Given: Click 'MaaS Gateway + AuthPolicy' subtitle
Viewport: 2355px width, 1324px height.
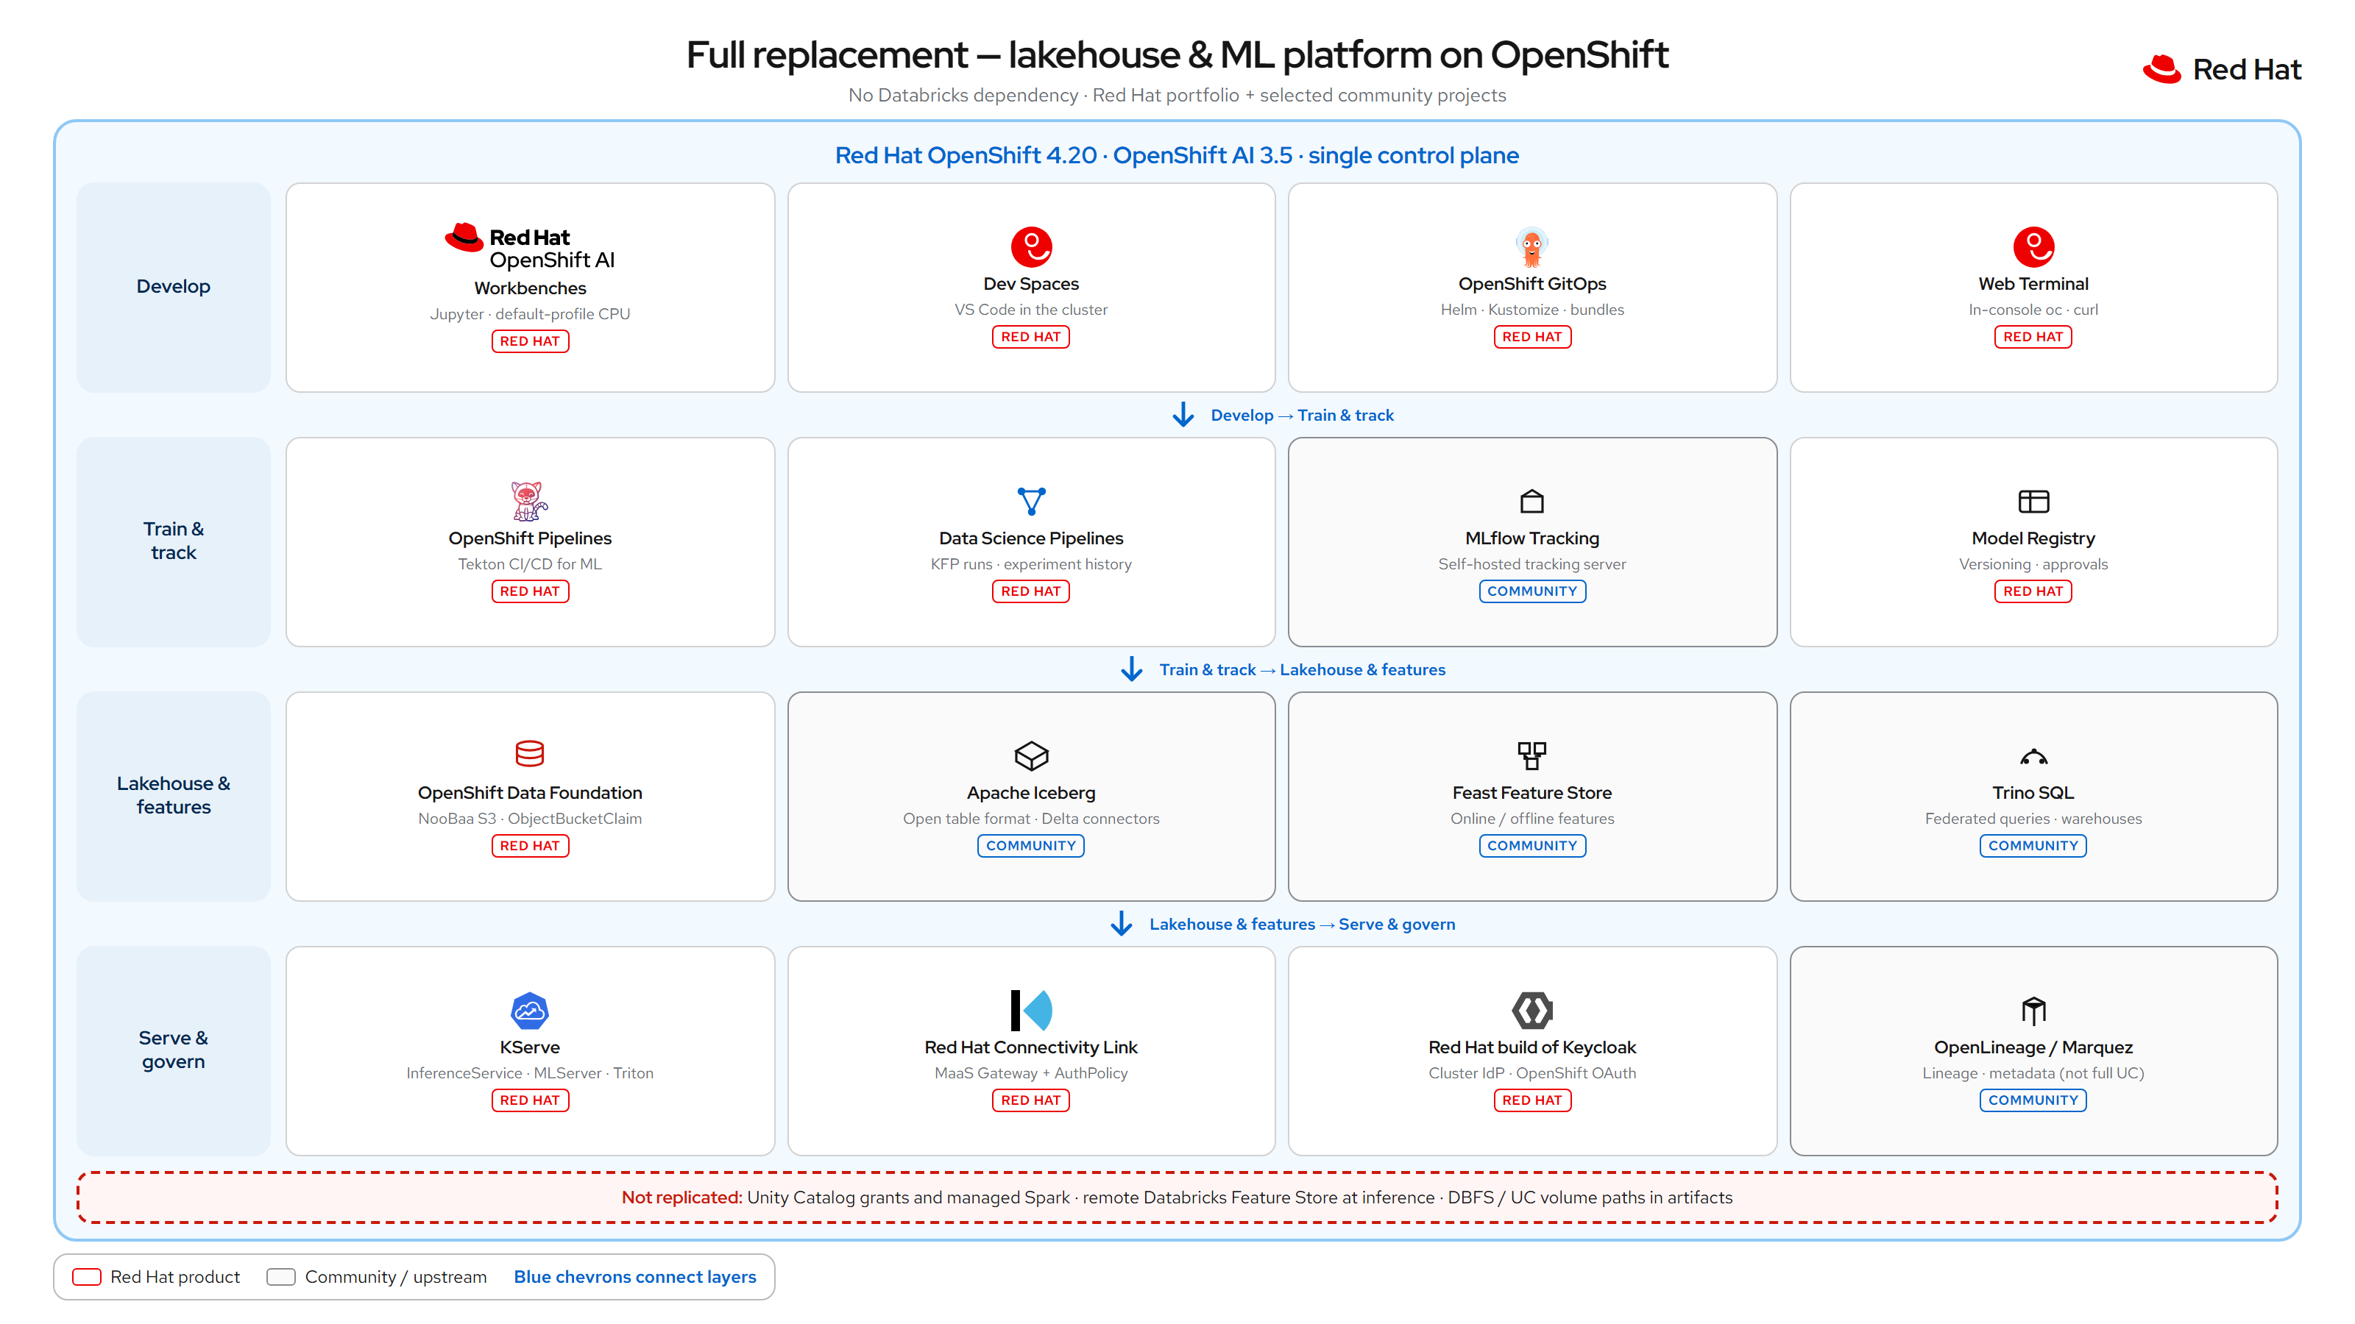Looking at the screenshot, I should point(1030,1072).
